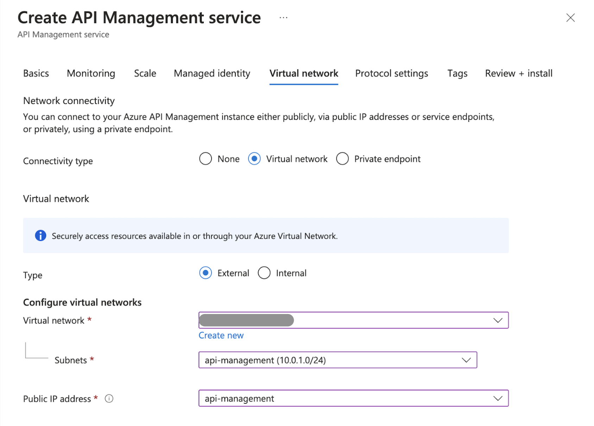Viewport: 594px width, 426px height.
Task: Switch to Protocol settings tab
Action: 392,73
